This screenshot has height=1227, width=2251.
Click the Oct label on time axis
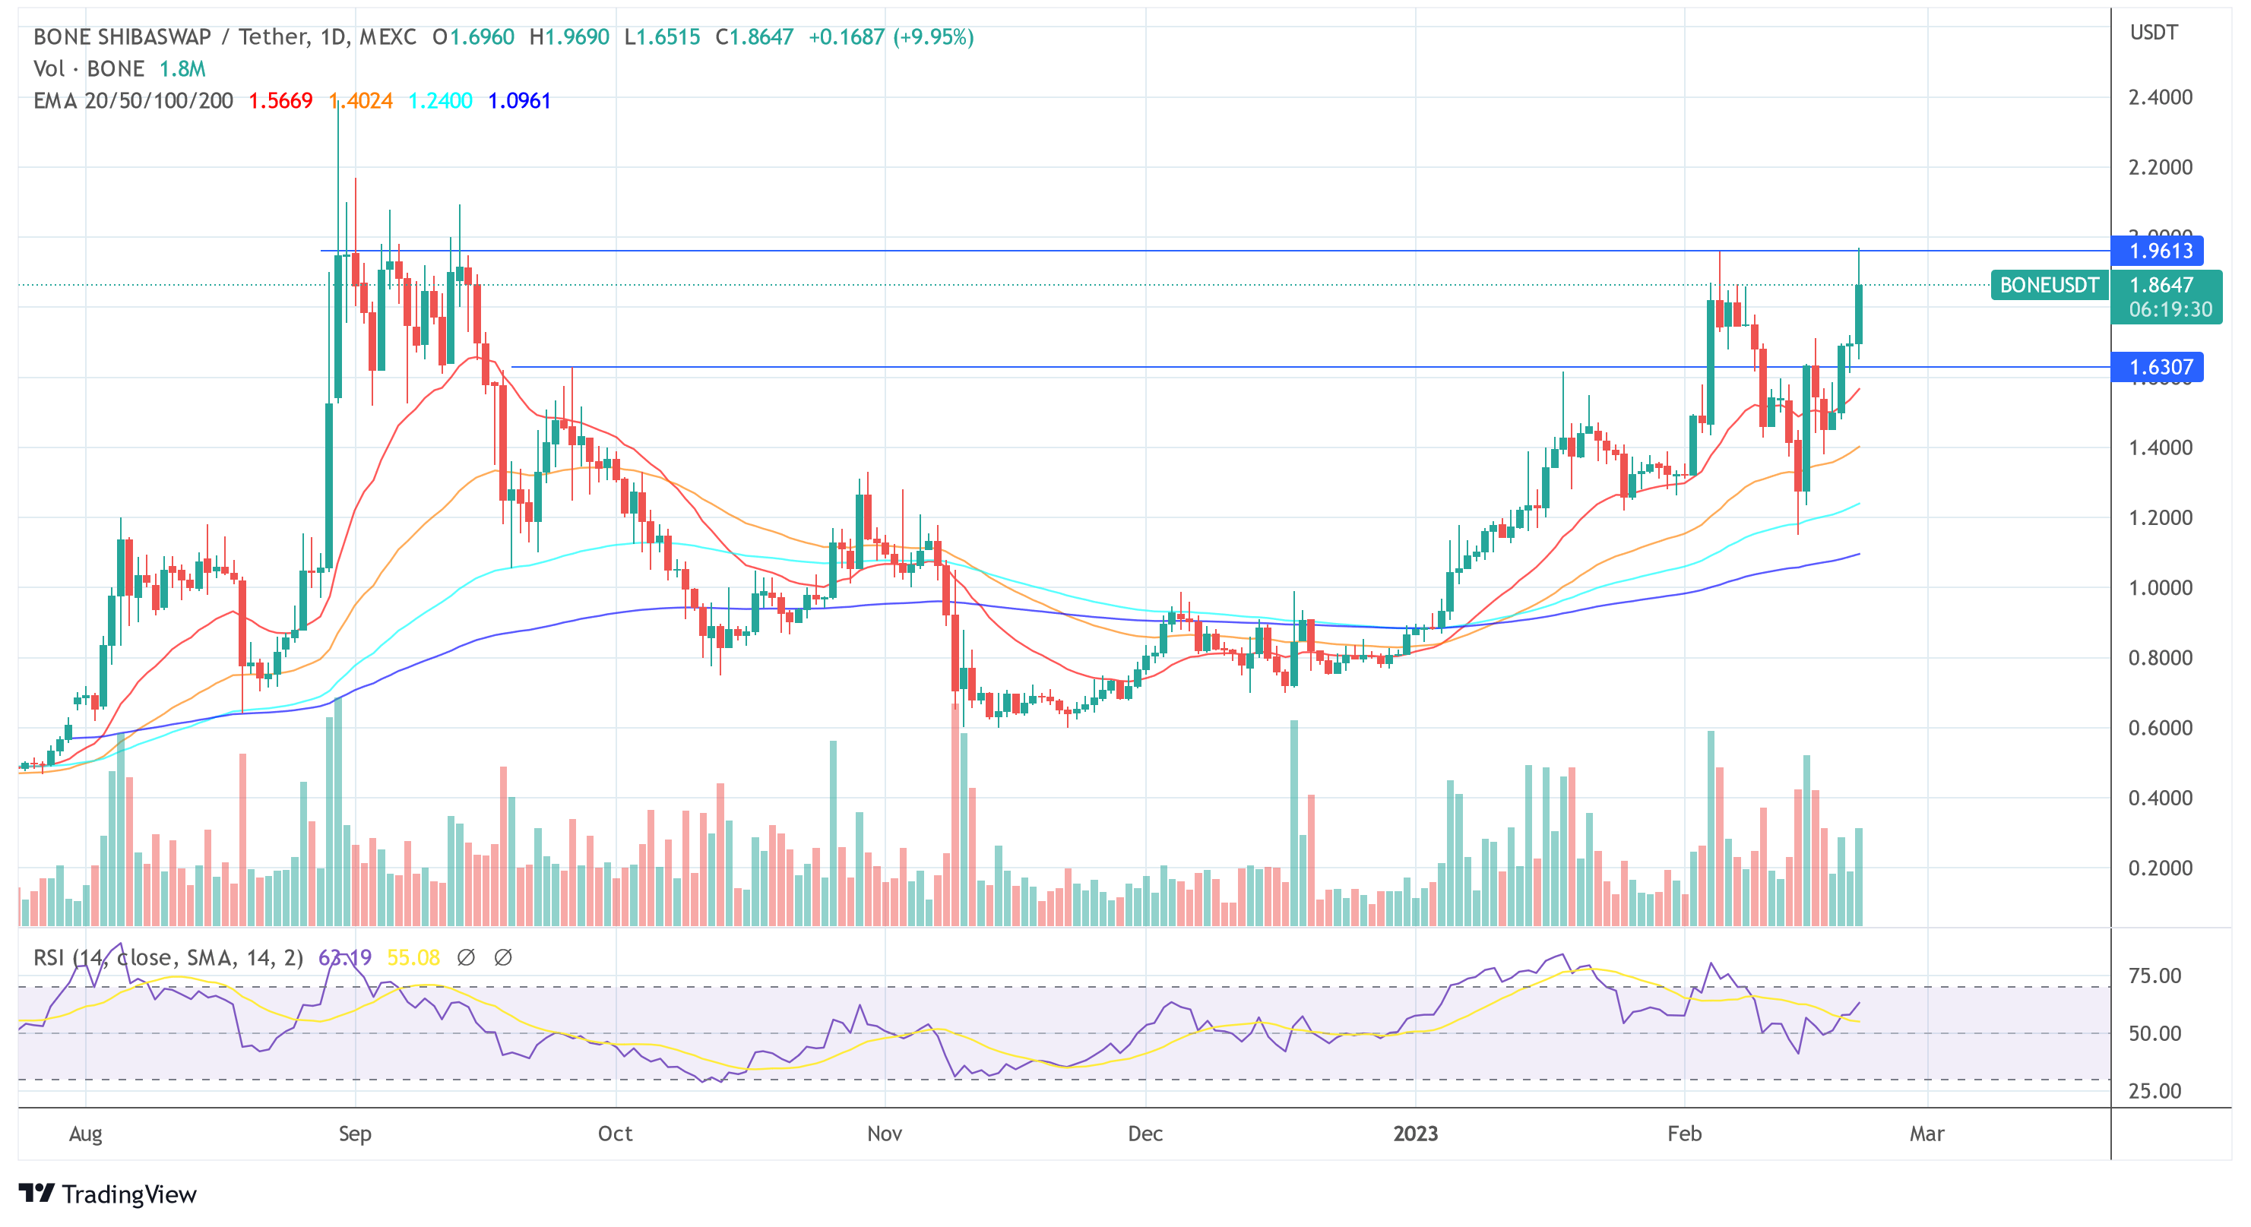[x=615, y=1134]
